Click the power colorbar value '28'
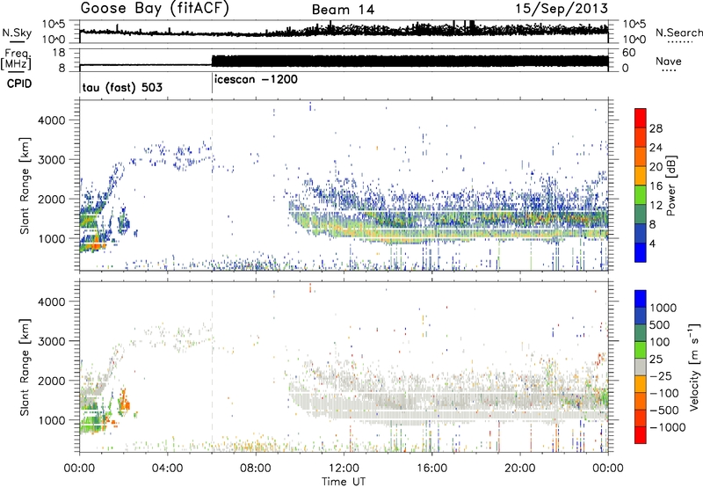The height and width of the screenshot is (487, 703). pos(656,128)
